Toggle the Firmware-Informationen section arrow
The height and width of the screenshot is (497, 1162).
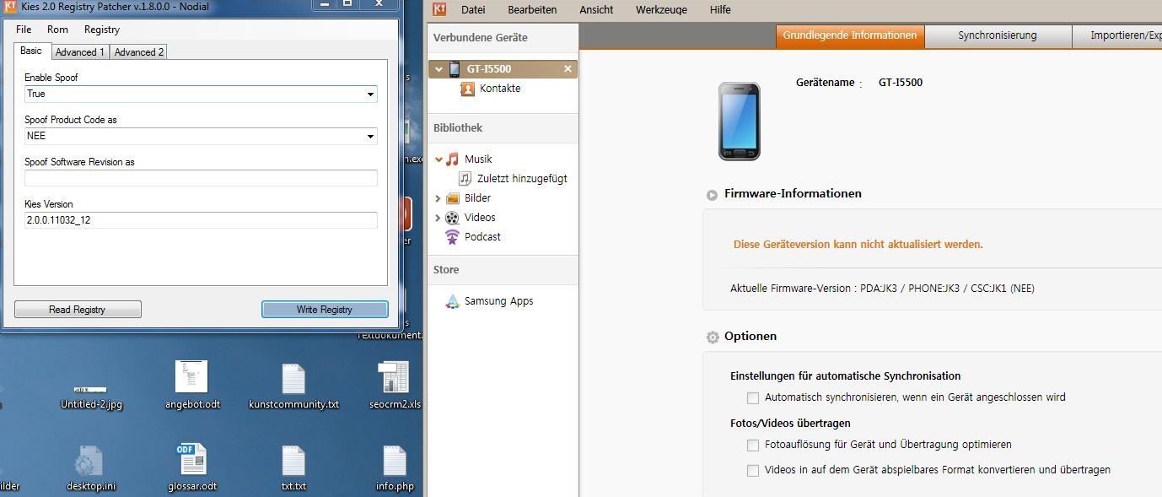pyautogui.click(x=713, y=194)
